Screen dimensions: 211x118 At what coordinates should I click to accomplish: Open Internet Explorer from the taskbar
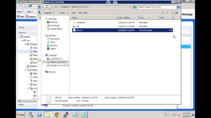[83, 115]
